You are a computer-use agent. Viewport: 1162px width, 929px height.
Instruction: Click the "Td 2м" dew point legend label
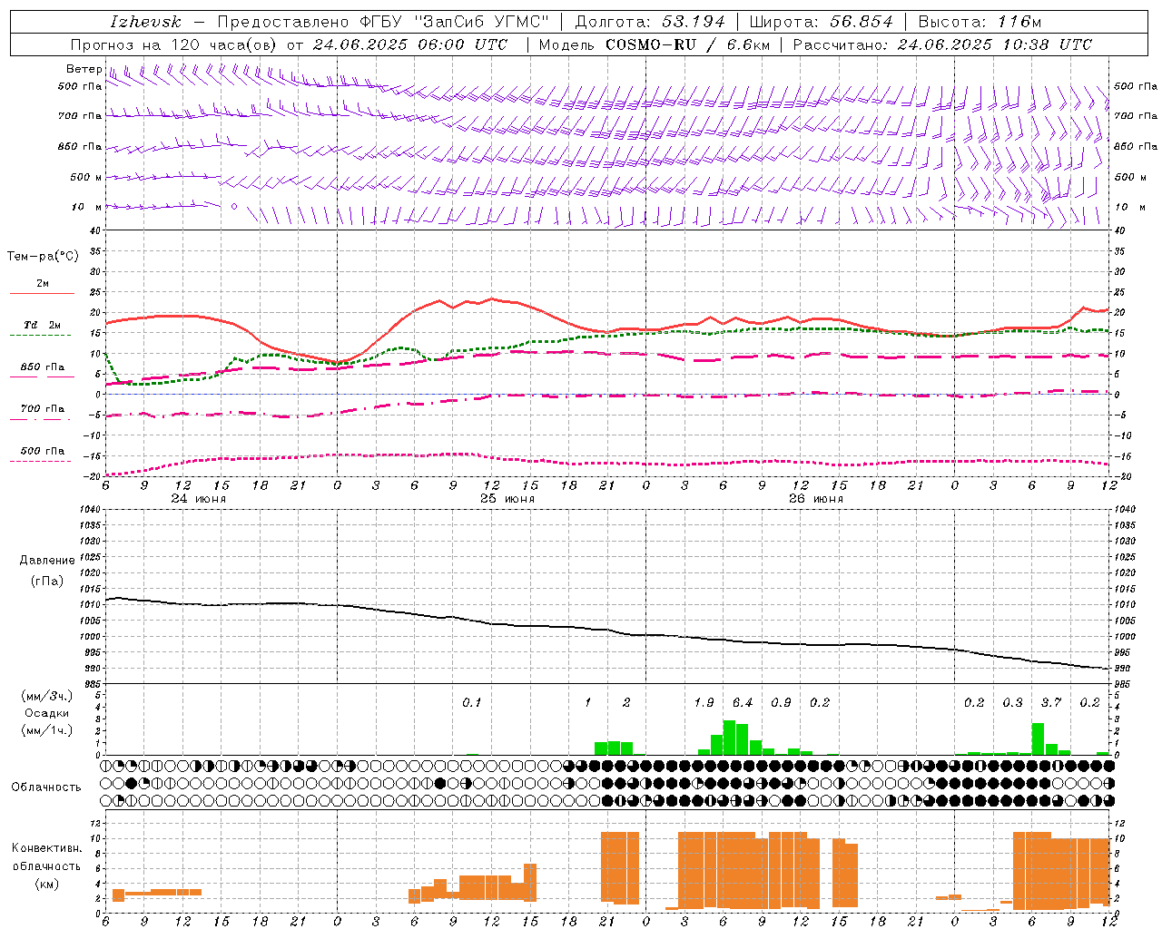coord(43,325)
